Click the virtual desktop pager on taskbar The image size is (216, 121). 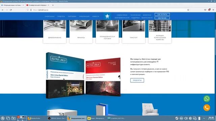point(22,118)
